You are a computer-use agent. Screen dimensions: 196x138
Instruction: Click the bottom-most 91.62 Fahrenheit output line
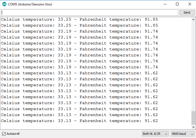[x=79, y=121]
